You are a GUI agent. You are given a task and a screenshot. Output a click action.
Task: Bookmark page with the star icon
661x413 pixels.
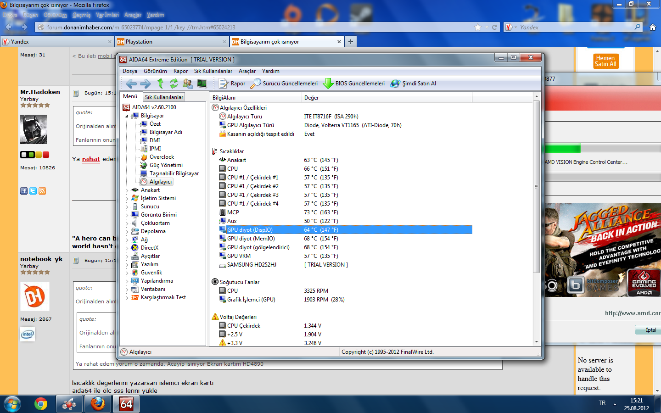[478, 27]
